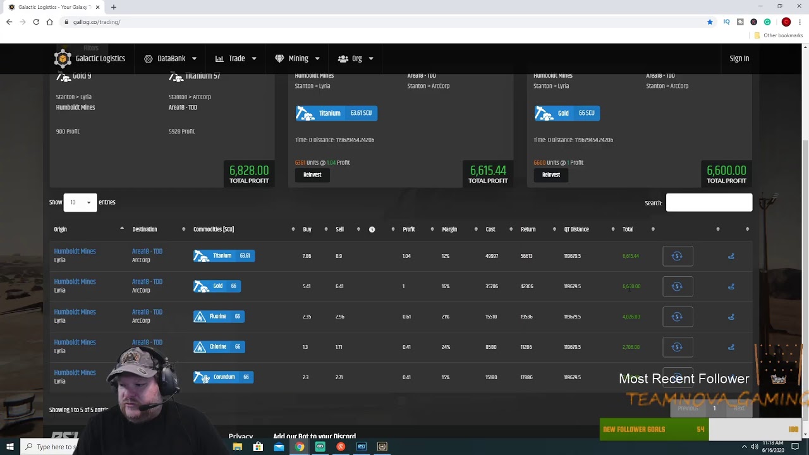Image resolution: width=809 pixels, height=455 pixels.
Task: Sort table by Total column
Action: click(638, 229)
